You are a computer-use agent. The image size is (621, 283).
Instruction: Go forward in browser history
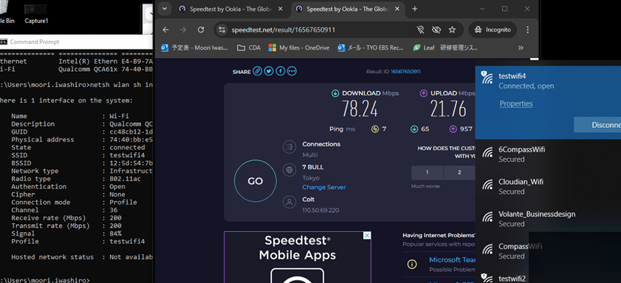[183, 29]
